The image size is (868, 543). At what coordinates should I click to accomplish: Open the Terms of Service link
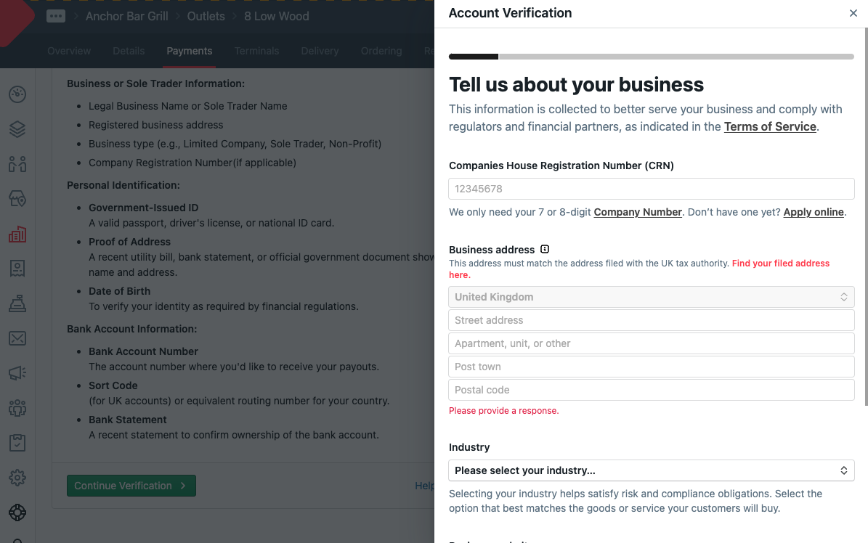(x=770, y=126)
